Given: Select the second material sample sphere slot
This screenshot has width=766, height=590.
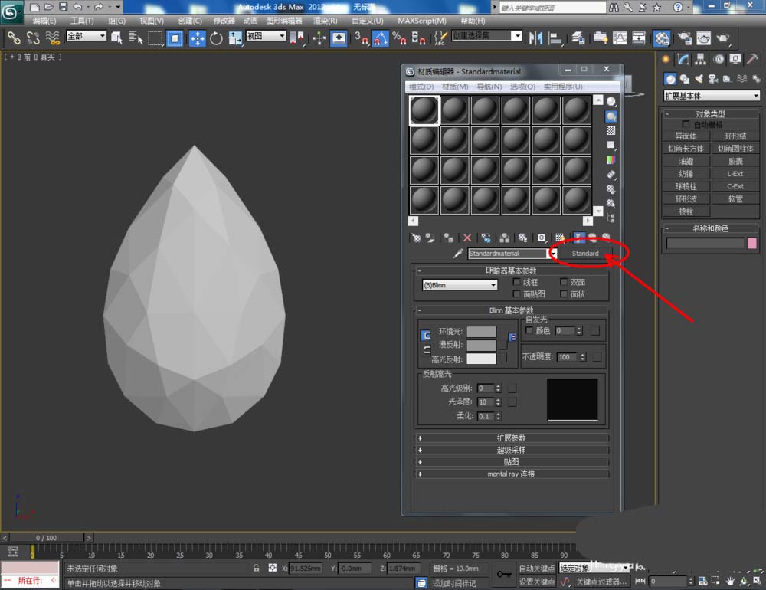Looking at the screenshot, I should (455, 110).
